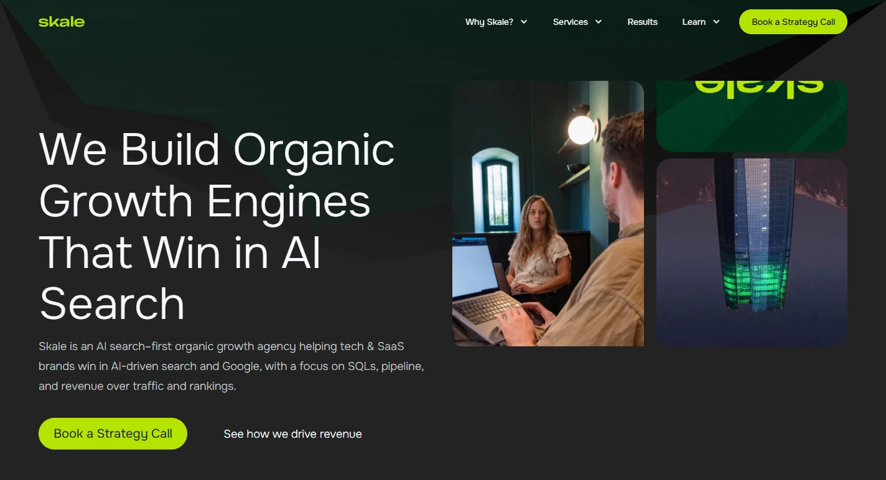Viewport: 886px width, 480px height.
Task: Select the upside-down skyscraper image
Action: (752, 252)
